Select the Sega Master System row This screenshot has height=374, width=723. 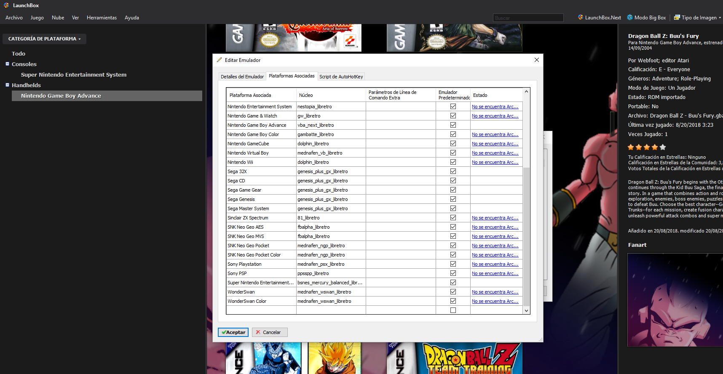point(375,208)
